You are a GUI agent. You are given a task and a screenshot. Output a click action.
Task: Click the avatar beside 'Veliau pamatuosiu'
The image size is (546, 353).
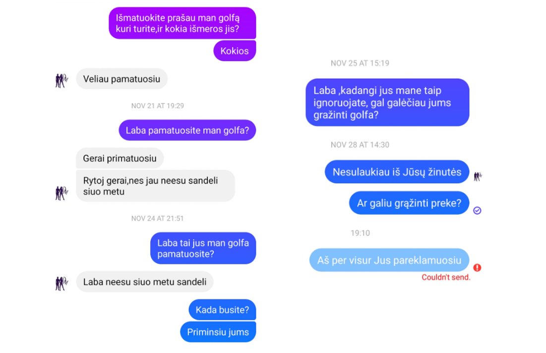[61, 80]
